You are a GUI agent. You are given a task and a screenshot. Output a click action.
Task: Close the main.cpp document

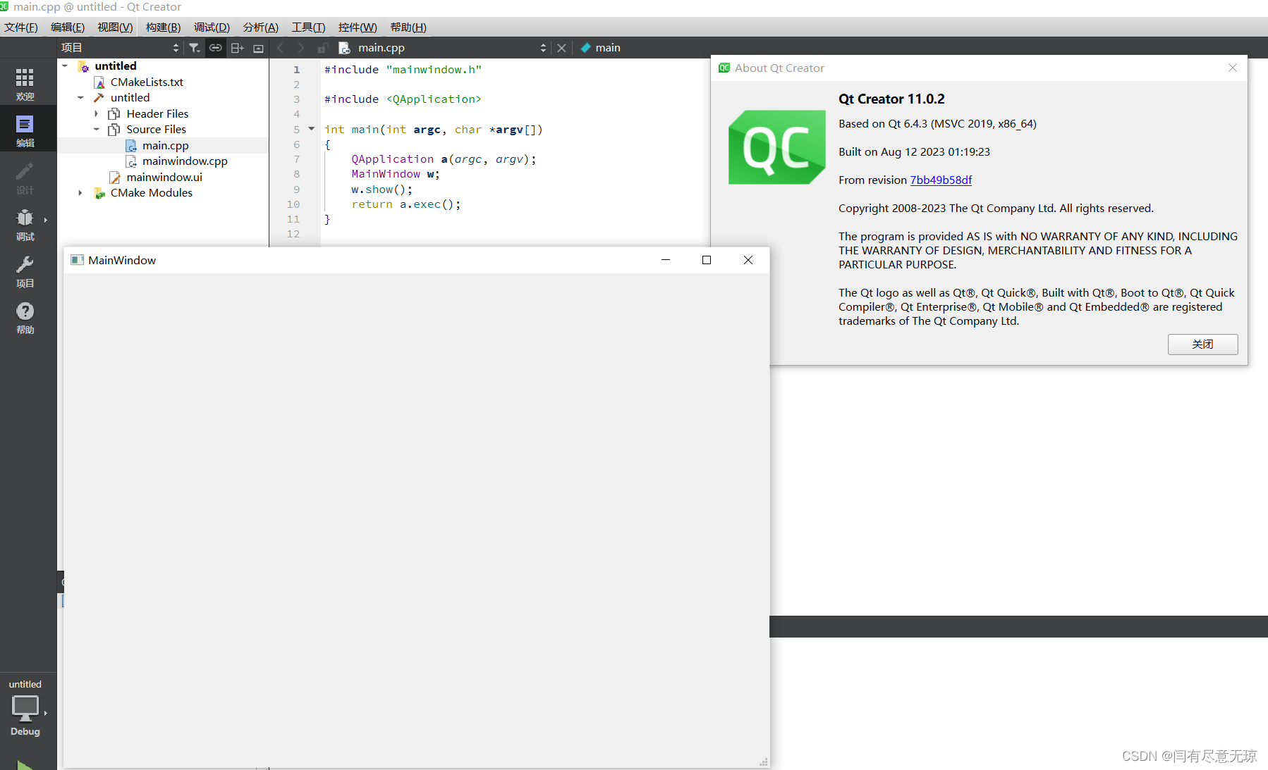(561, 48)
